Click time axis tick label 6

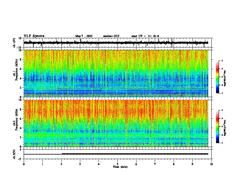coord(136,164)
